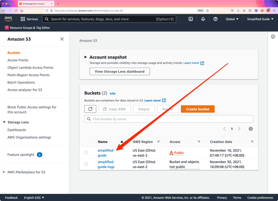Click the Empty bucket button
The width and height of the screenshot is (278, 201).
(x=144, y=109)
